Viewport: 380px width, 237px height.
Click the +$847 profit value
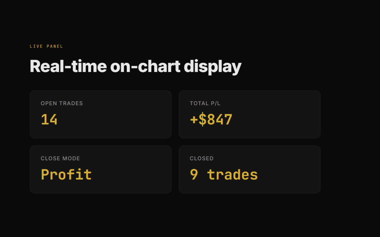[211, 120]
